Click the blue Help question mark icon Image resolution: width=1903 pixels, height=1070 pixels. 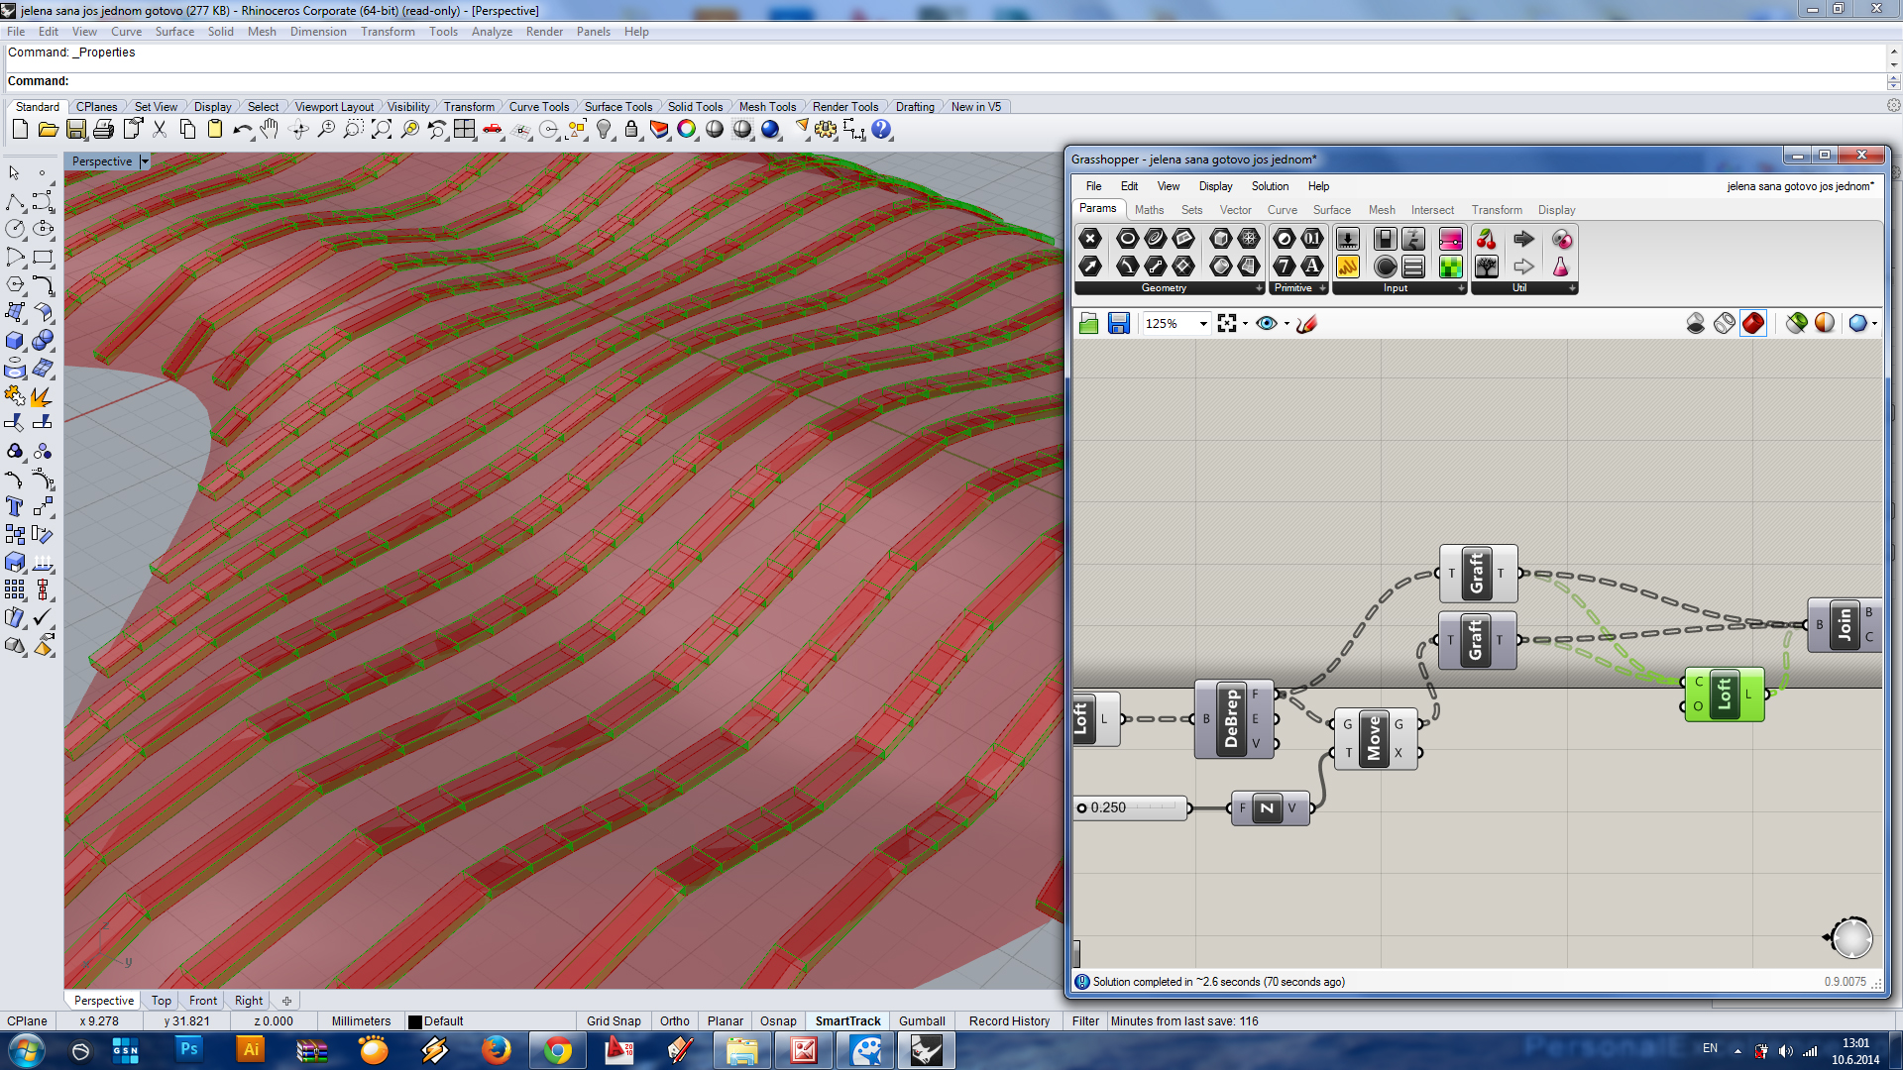(x=881, y=129)
